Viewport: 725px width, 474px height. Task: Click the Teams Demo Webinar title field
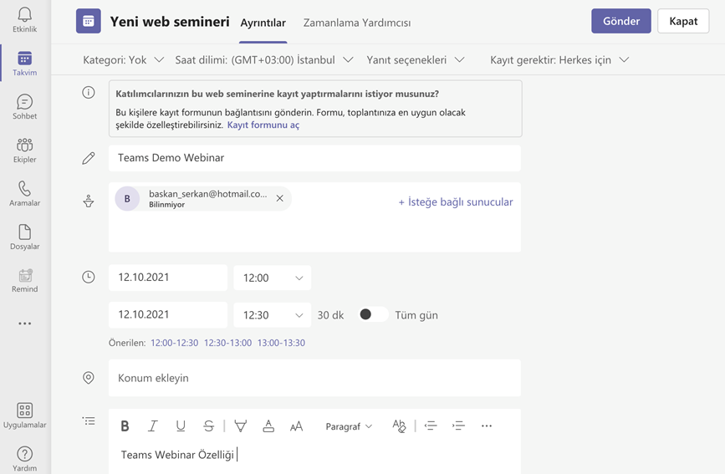point(314,158)
